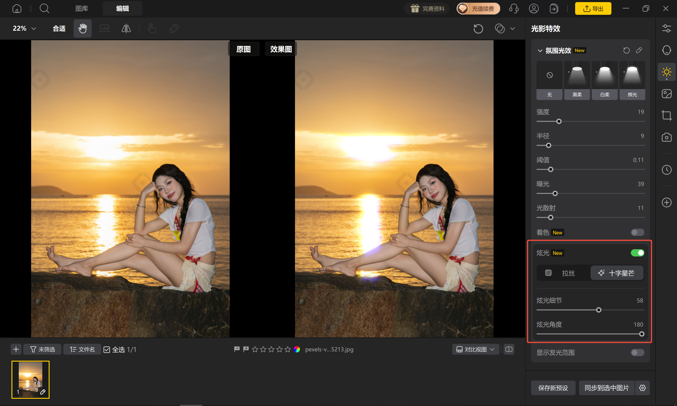The width and height of the screenshot is (677, 406).
Task: Click the flip mirror icon in toolbar
Action: (x=126, y=28)
